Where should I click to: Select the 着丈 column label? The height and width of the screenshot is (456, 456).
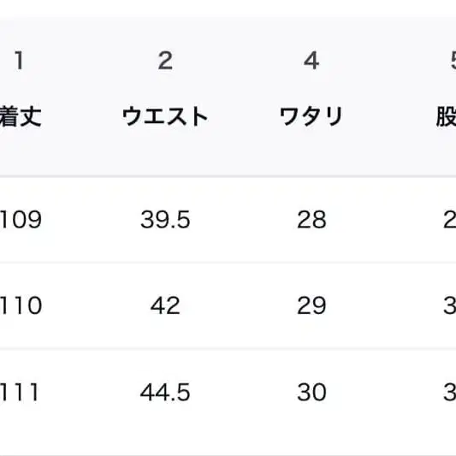tap(21, 116)
